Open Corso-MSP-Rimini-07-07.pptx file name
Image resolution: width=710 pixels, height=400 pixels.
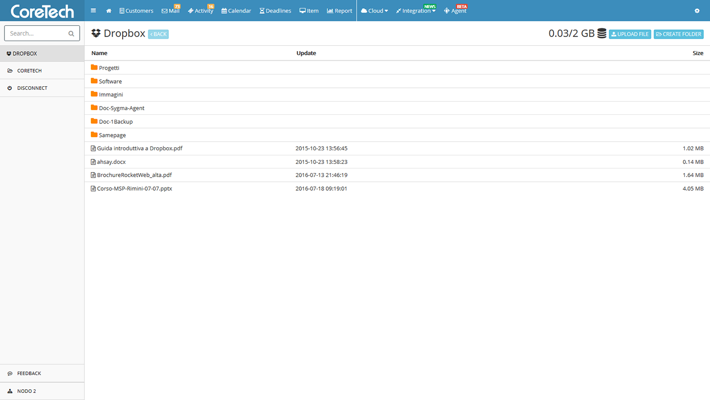click(134, 189)
